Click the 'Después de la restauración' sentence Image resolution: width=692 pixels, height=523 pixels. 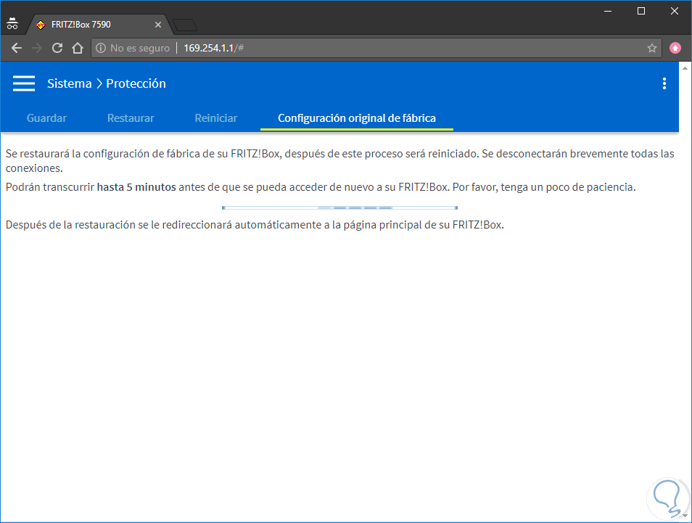[x=255, y=225]
